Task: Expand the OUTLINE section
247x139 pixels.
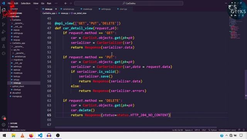Action: pos(14,123)
